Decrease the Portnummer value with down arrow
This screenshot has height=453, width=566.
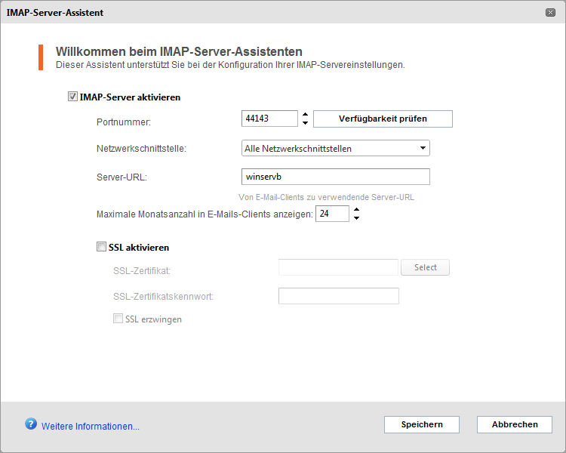(x=305, y=123)
